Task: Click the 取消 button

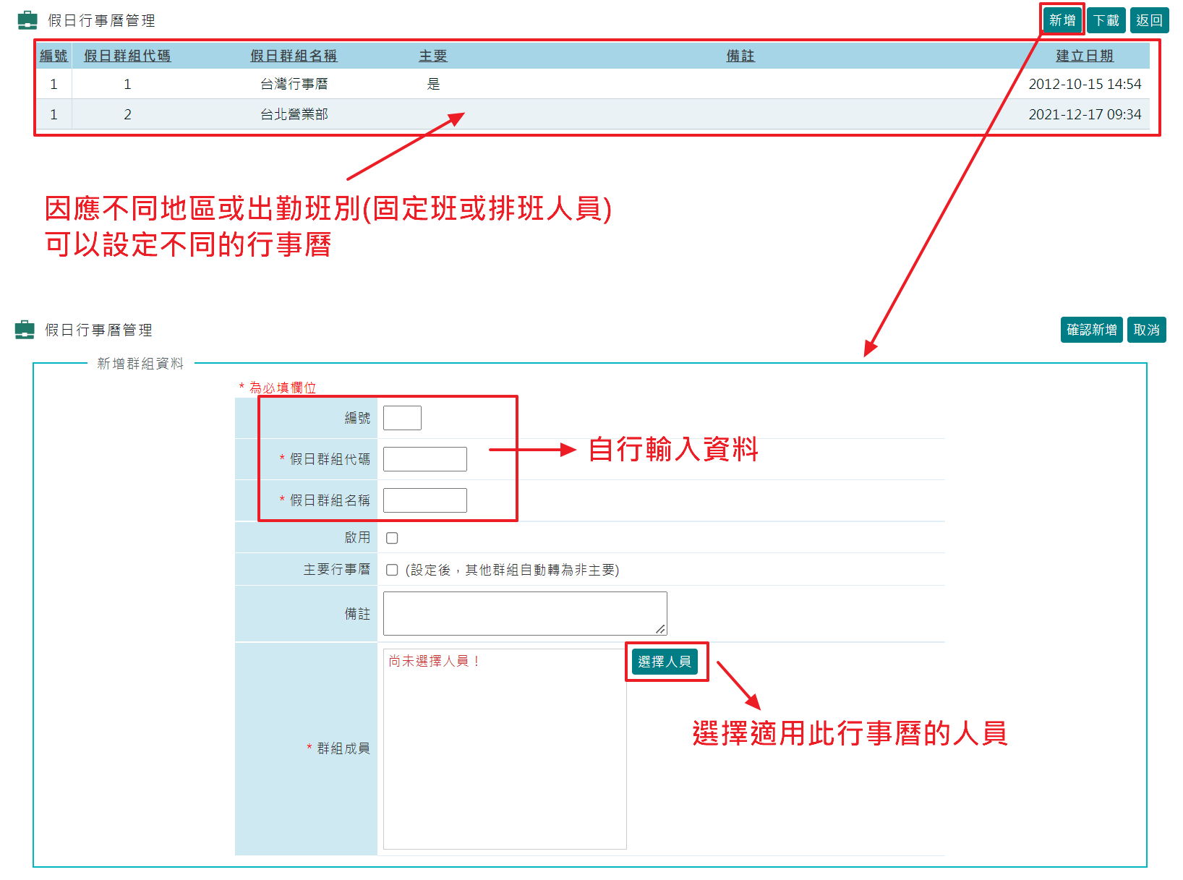Action: [1147, 329]
